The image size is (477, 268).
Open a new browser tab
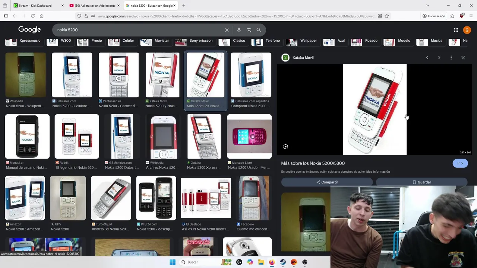(183, 6)
